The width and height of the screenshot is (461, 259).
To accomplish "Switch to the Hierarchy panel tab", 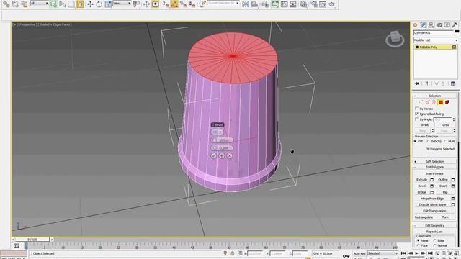I will click(x=431, y=25).
